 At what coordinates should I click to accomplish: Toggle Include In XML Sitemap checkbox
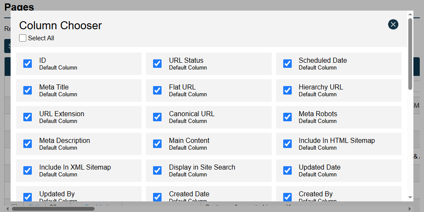pyautogui.click(x=28, y=170)
